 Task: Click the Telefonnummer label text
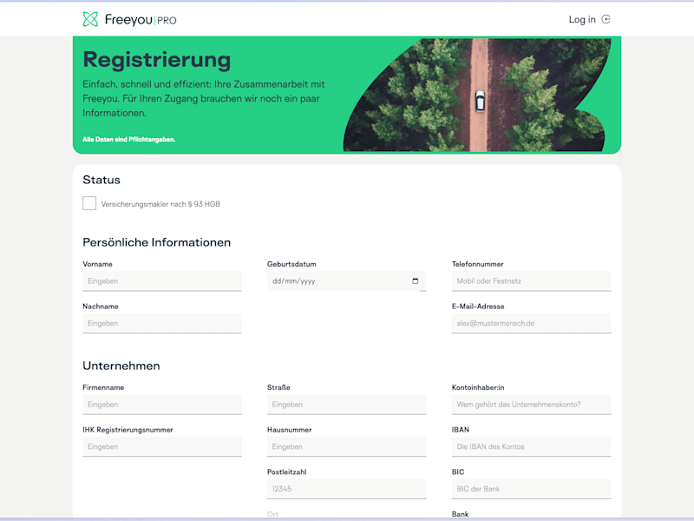[478, 264]
